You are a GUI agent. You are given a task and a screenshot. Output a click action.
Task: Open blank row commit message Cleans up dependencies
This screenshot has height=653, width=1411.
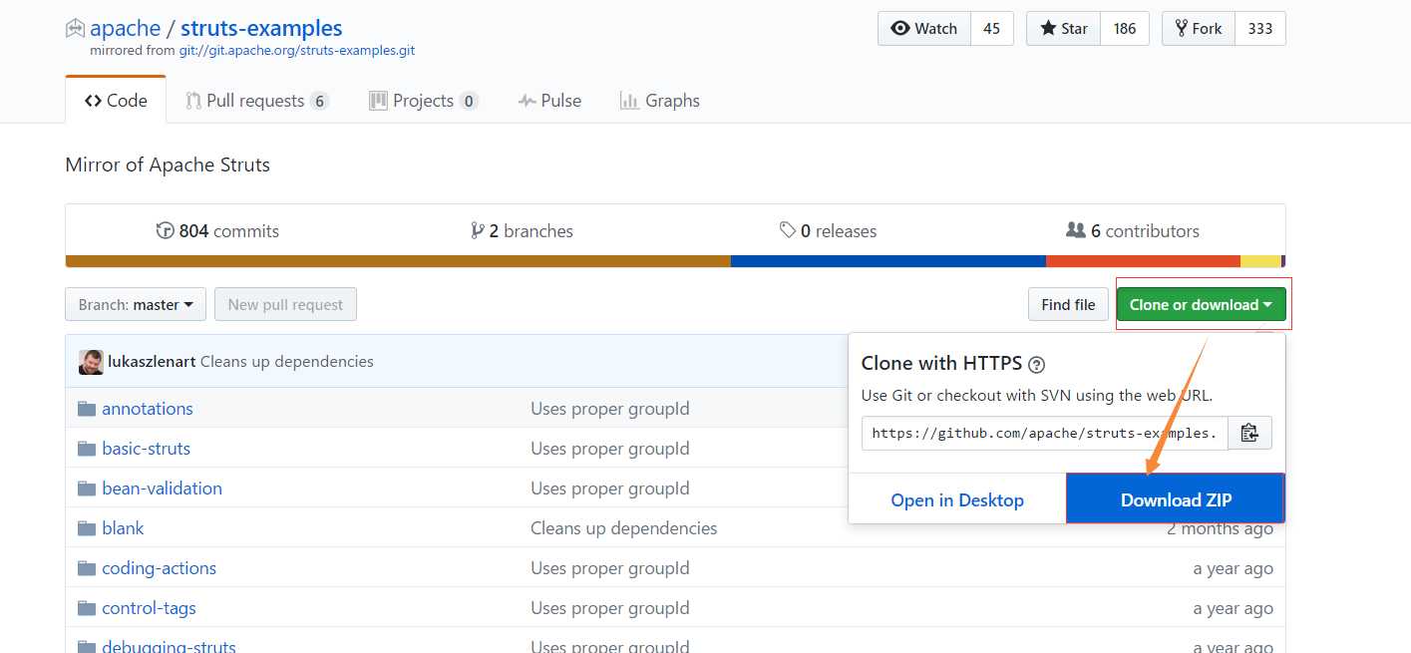coord(623,527)
